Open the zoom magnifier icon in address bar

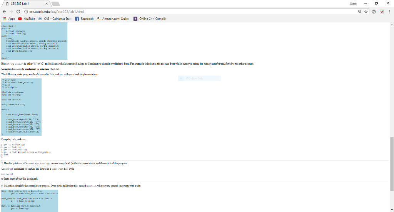coord(360,12)
